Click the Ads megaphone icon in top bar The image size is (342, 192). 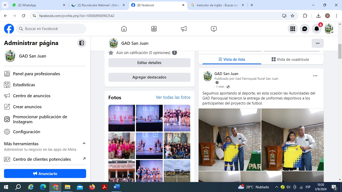(x=184, y=29)
